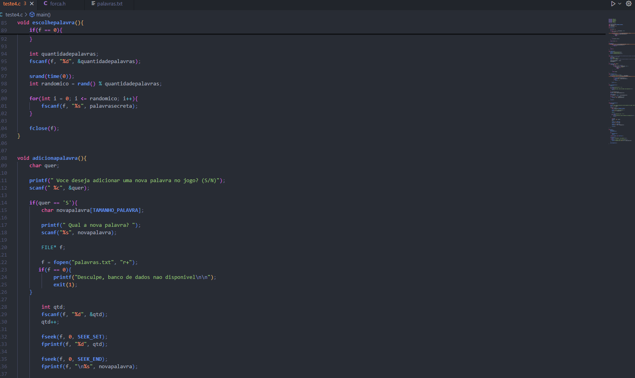Click the fclose(f); line
Image resolution: width=635 pixels, height=378 pixels.
pyautogui.click(x=44, y=128)
